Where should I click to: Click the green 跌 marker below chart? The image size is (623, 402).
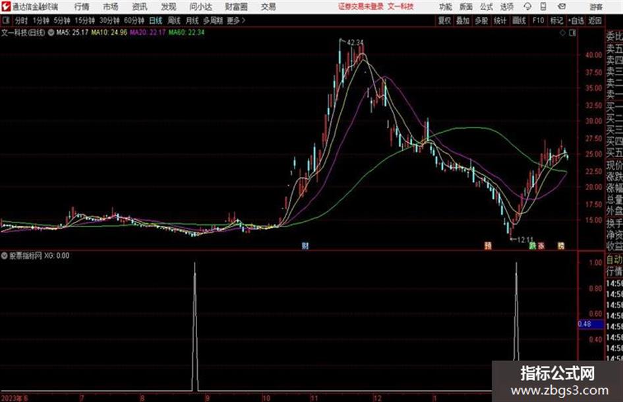(x=533, y=246)
